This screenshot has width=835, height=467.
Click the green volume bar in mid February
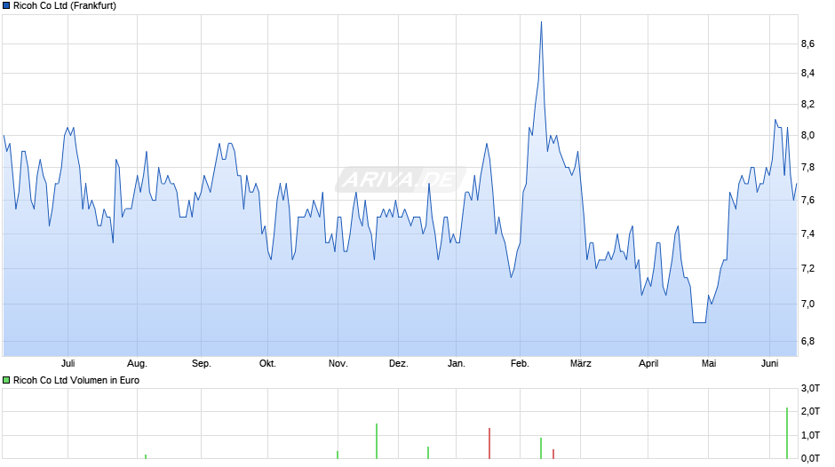pos(540,448)
